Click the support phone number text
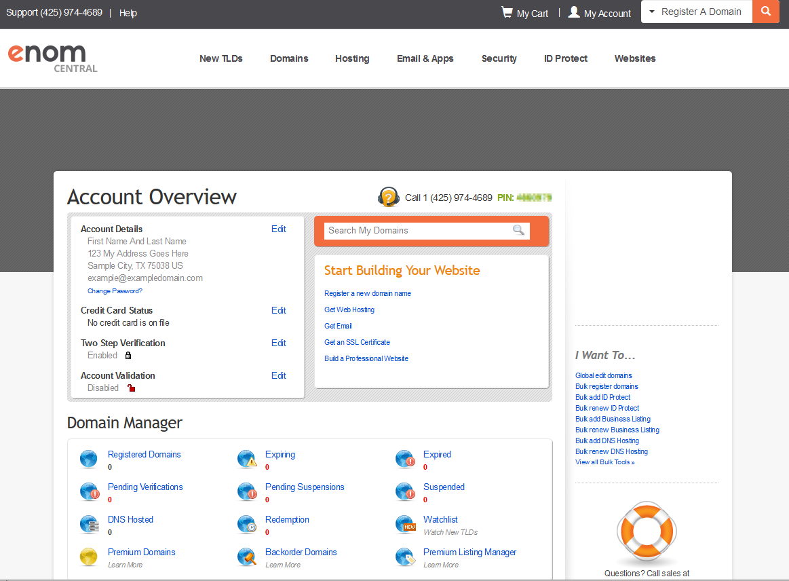 point(54,13)
